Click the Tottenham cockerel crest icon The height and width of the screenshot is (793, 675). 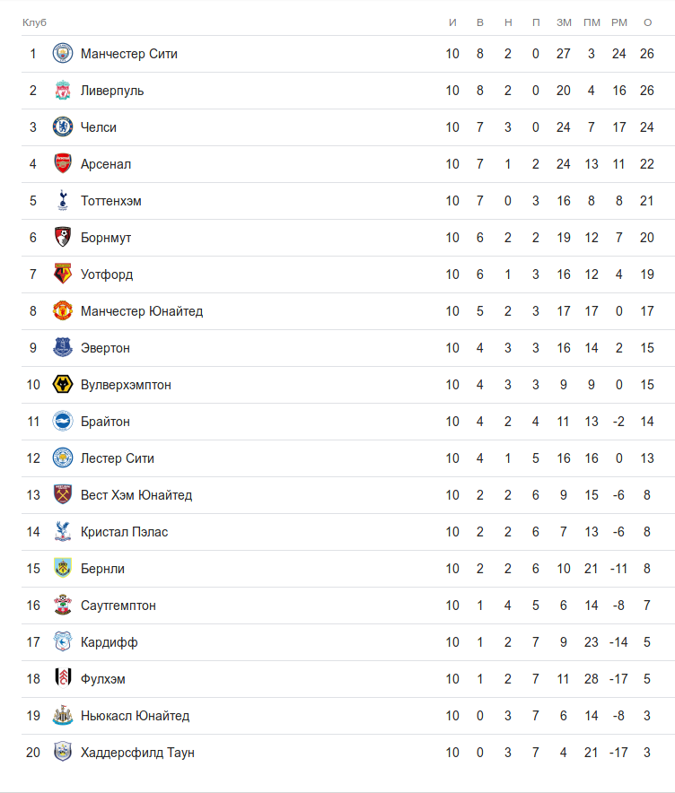pos(62,201)
